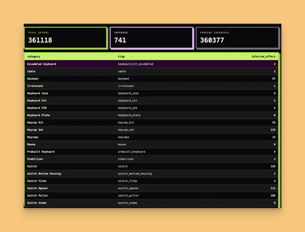Click the switch_opener slug cell
Image resolution: width=305 pixels, height=232 pixels.
[128, 188]
